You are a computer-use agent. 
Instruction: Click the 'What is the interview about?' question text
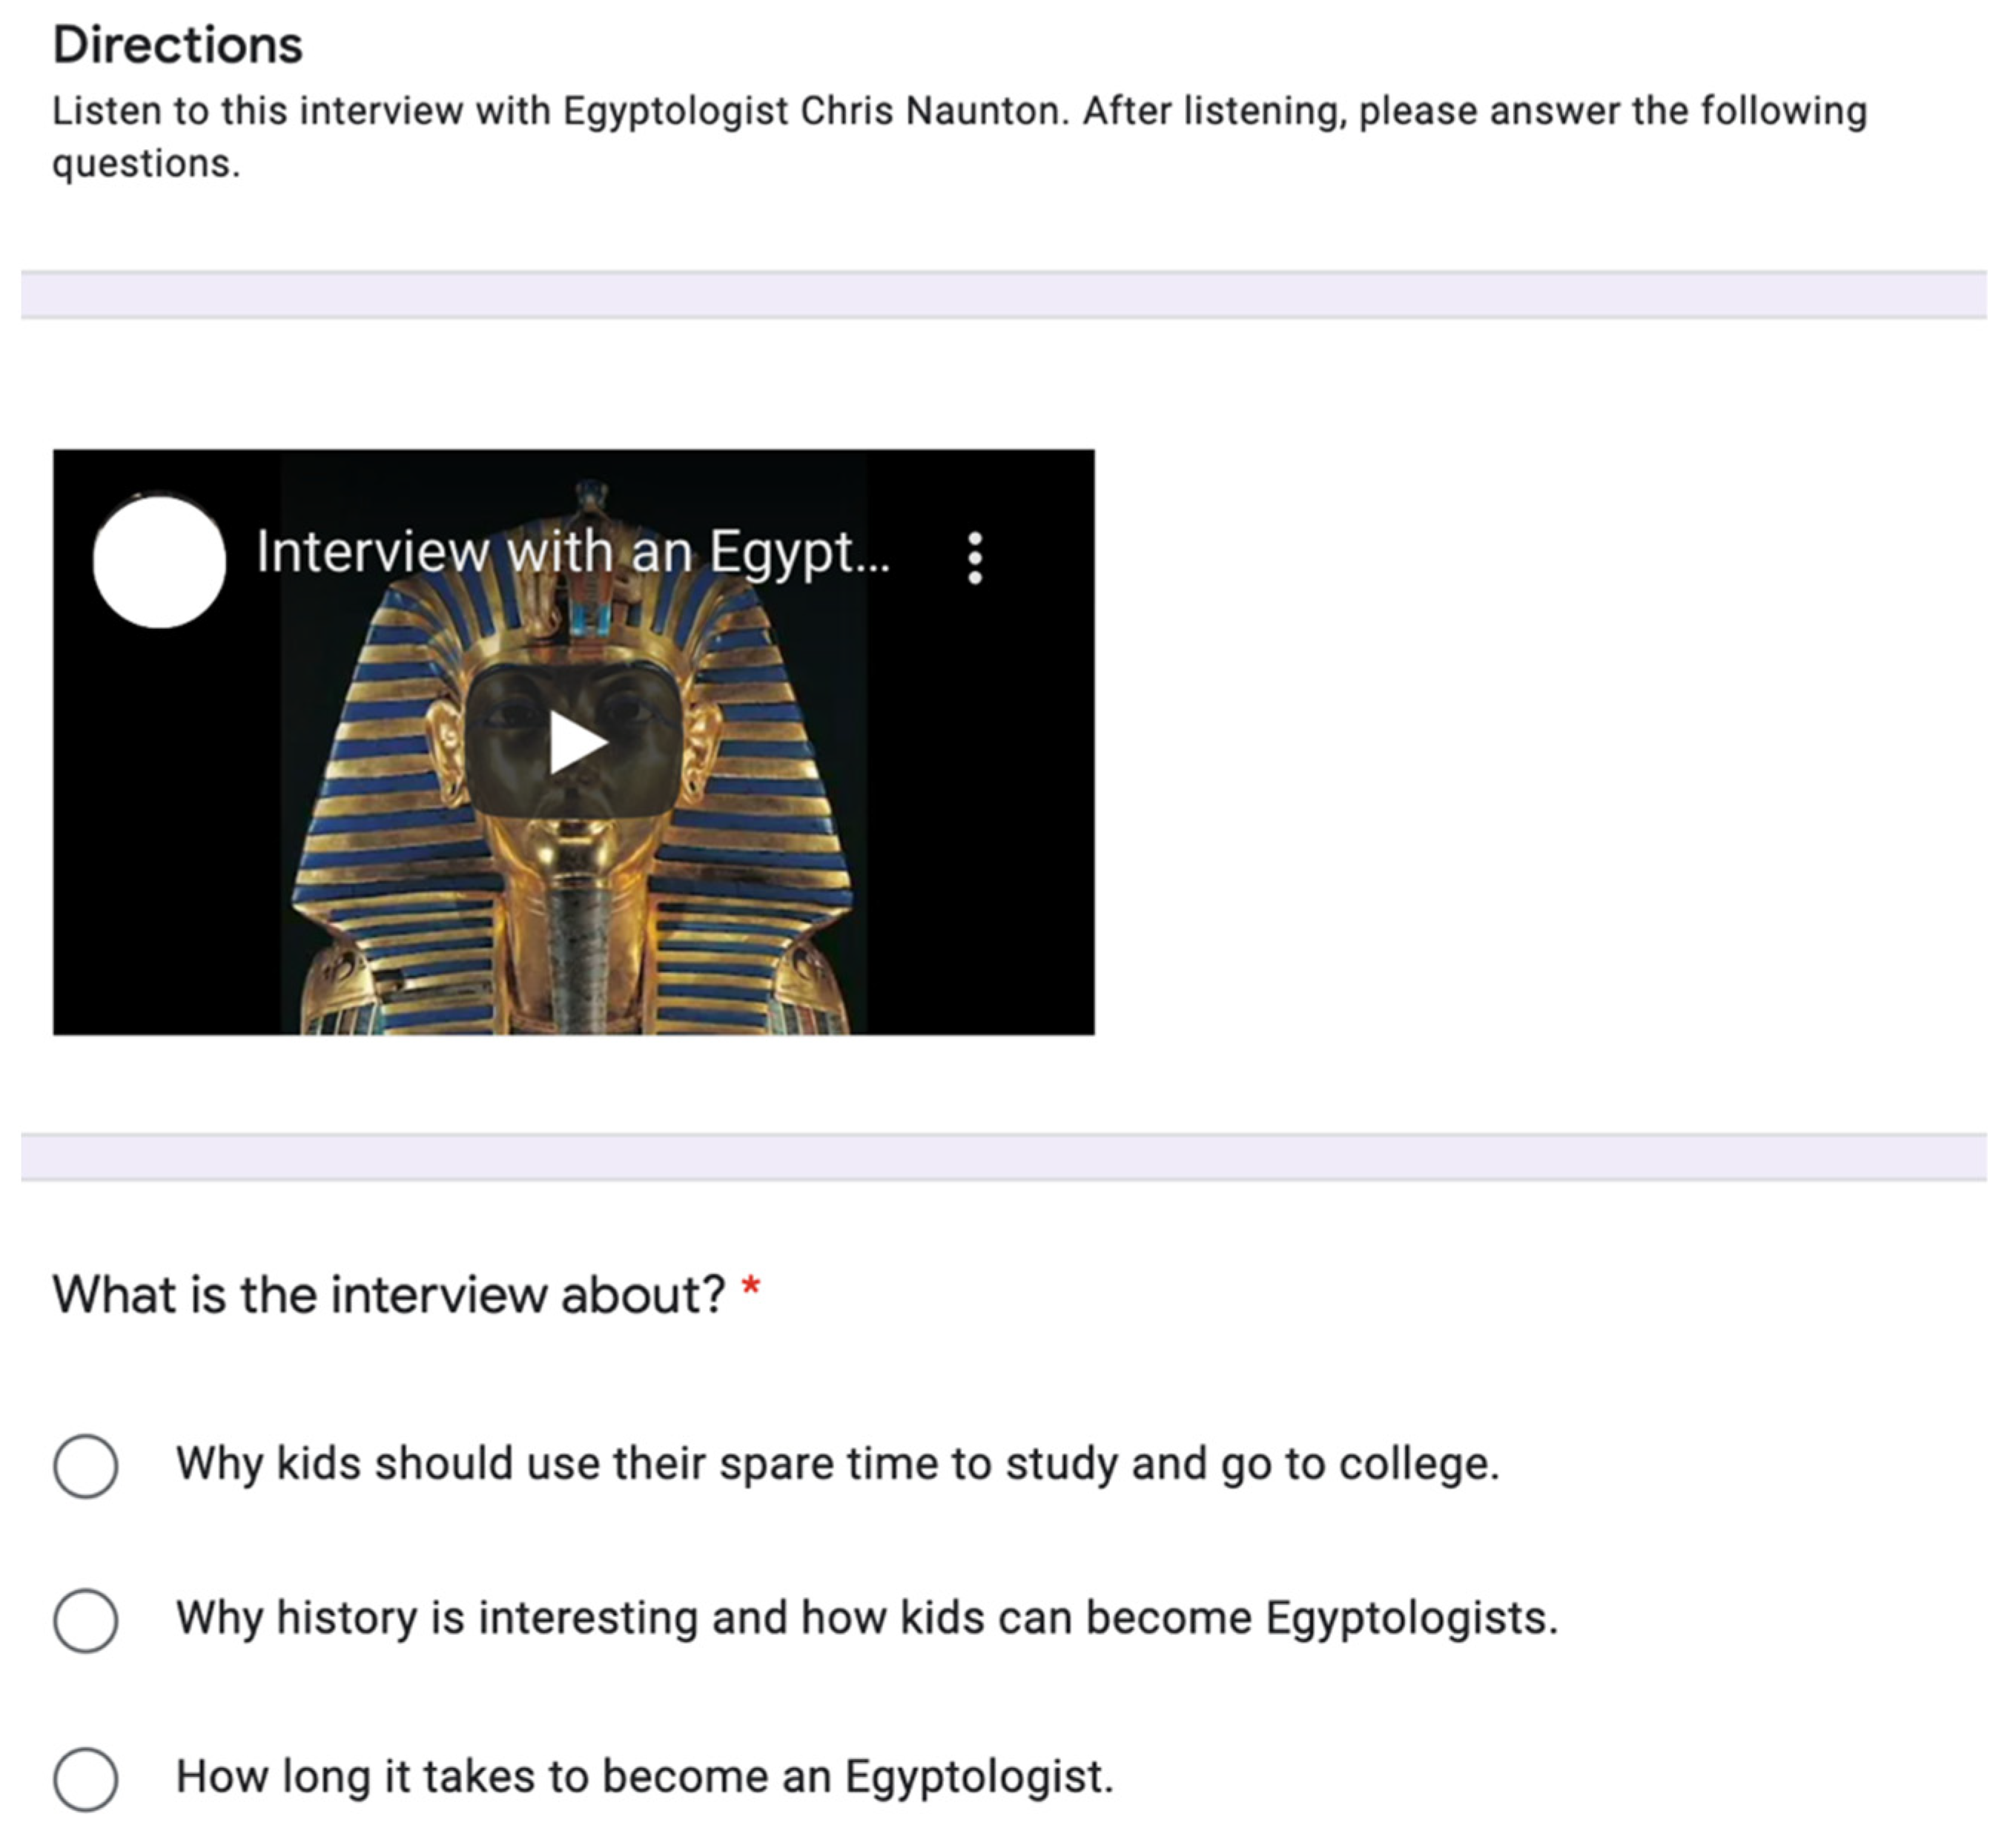pyautogui.click(x=388, y=1294)
